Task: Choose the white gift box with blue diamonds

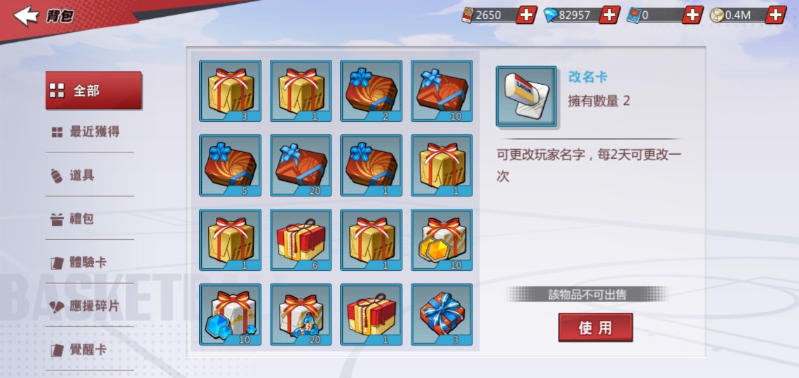Action: tap(231, 315)
